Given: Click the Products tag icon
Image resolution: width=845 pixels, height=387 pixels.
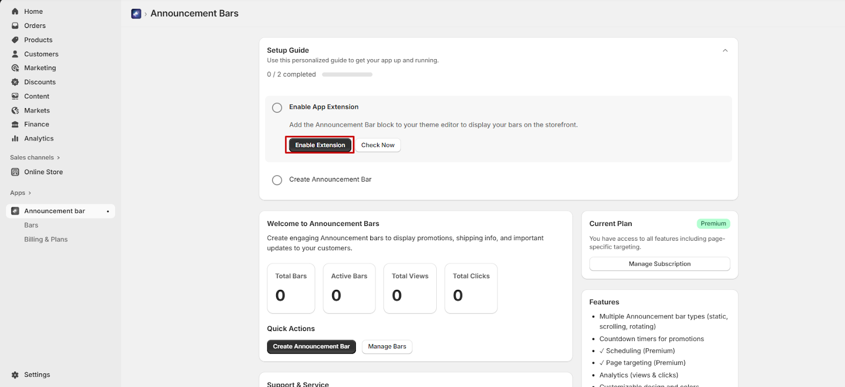Looking at the screenshot, I should coord(15,40).
